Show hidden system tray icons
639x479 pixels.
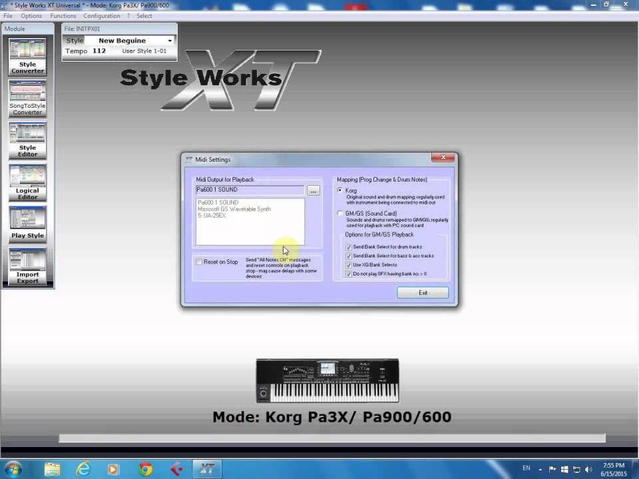(x=540, y=470)
